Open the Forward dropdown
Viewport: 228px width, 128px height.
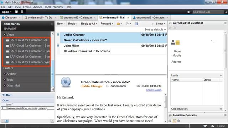(107, 23)
